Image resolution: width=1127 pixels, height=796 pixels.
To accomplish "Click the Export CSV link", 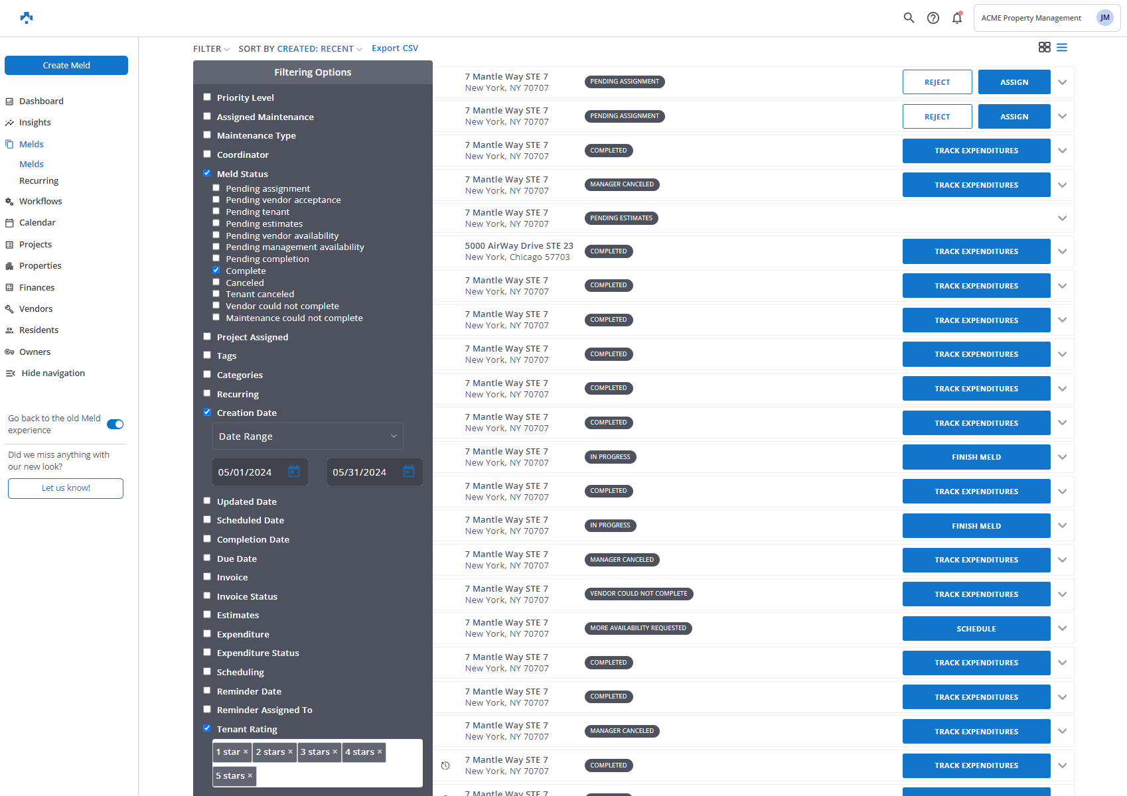I will click(395, 48).
